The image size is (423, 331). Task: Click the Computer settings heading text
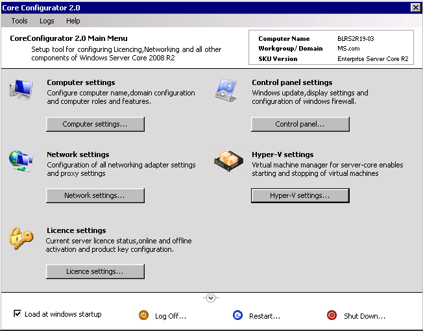81,82
